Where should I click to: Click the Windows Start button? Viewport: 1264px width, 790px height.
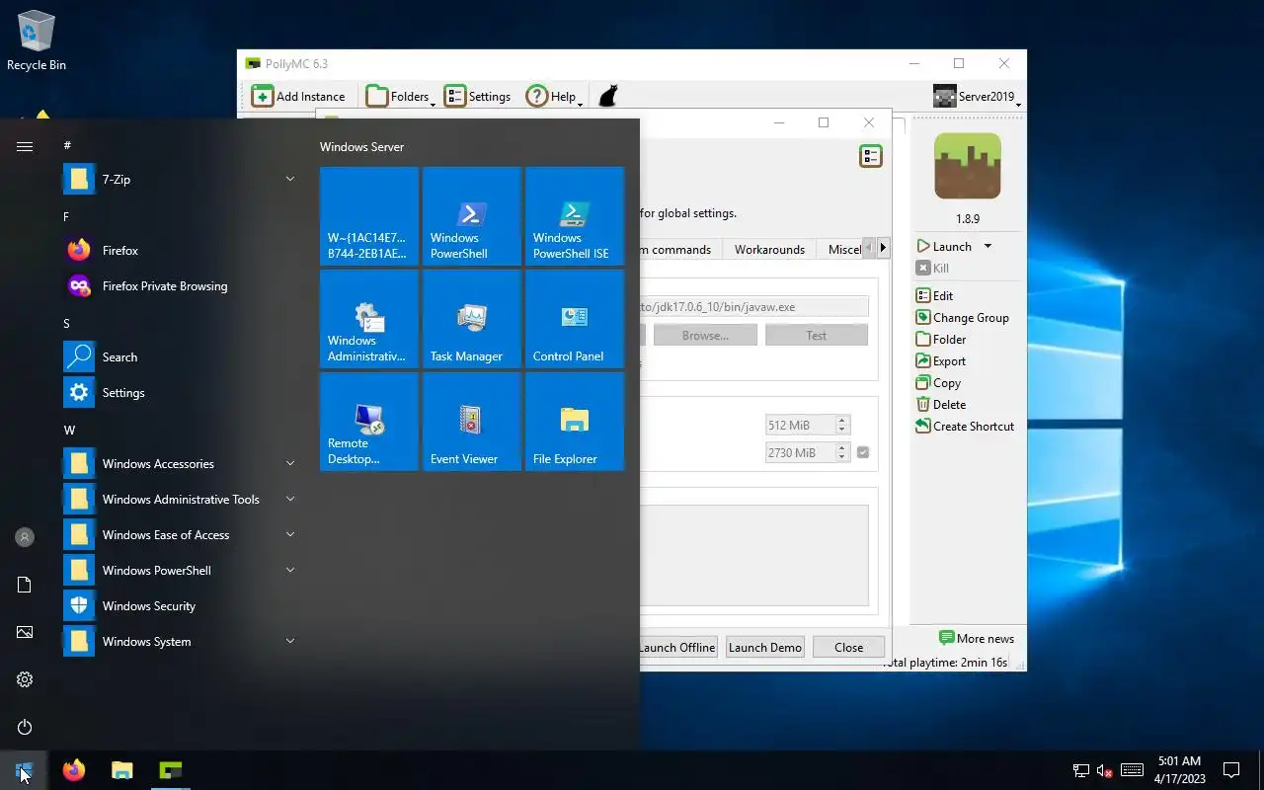point(24,770)
